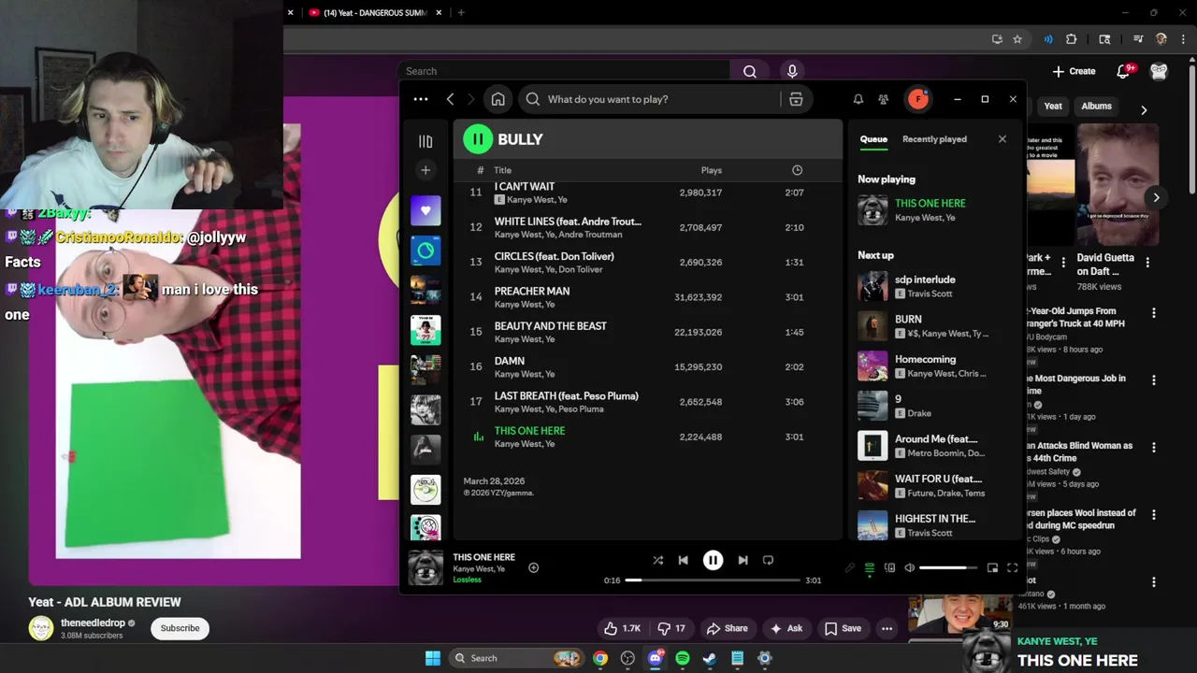
Task: Share the YouTube video
Action: coord(728,628)
